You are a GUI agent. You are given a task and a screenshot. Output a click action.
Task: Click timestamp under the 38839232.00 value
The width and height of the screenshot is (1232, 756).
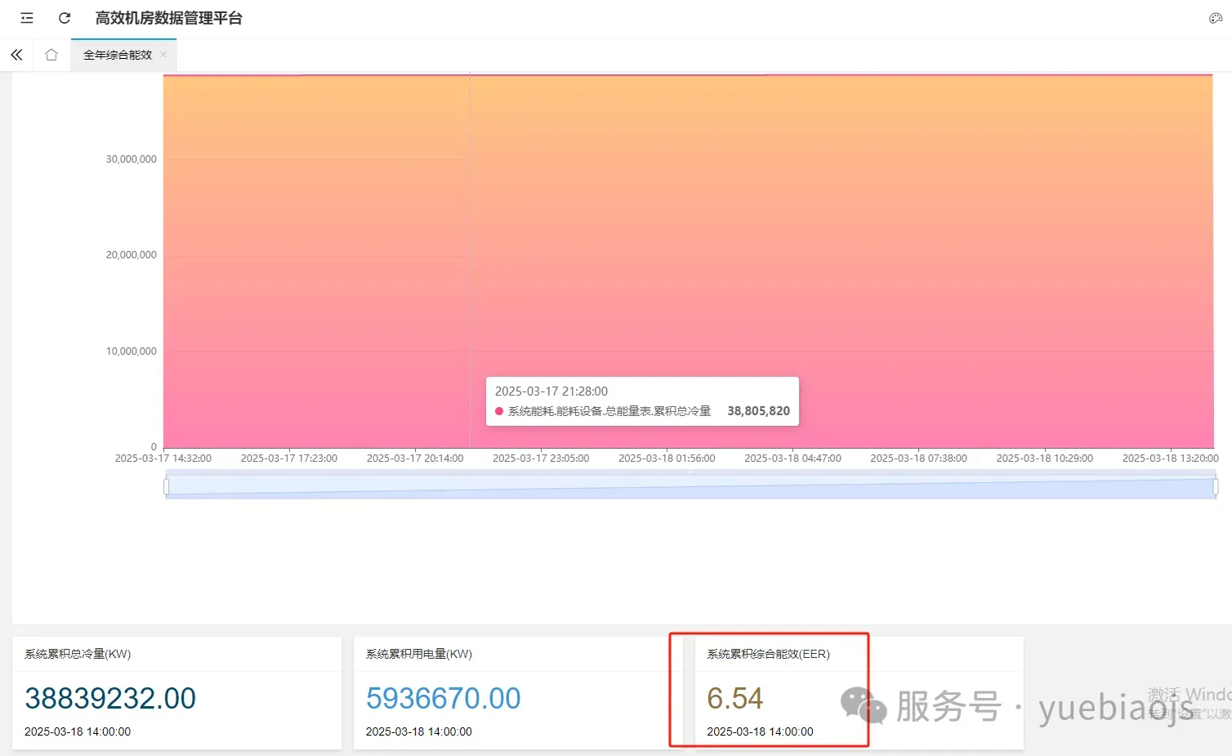pyautogui.click(x=78, y=731)
